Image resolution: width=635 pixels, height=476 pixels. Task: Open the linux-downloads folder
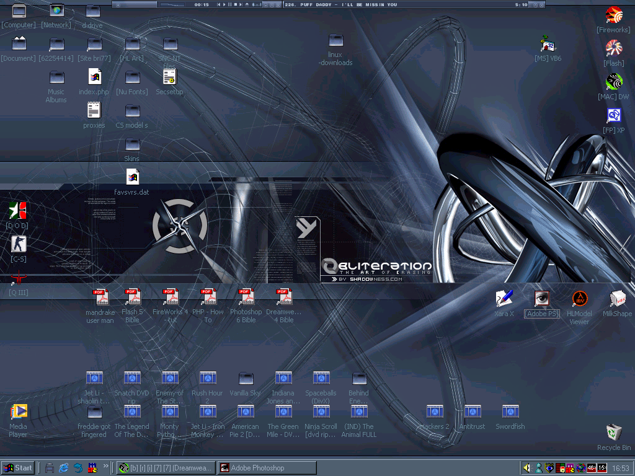pos(335,50)
